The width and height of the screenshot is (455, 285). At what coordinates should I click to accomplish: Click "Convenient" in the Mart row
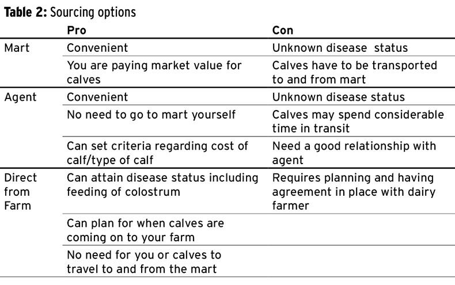tap(97, 48)
